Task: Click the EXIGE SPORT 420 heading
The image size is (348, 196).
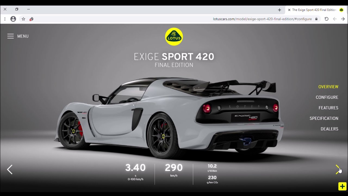Action: coord(174,57)
